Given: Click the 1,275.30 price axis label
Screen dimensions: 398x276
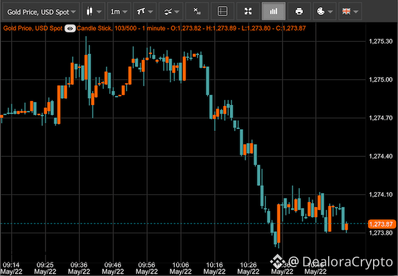Looking at the screenshot, I should tap(380, 42).
